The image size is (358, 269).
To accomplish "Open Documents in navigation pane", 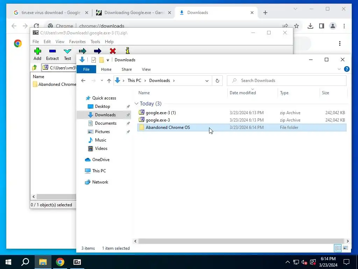I will point(106,123).
